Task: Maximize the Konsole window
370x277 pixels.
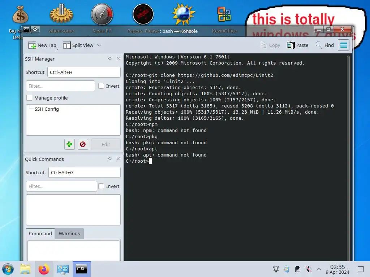Action: click(328, 30)
